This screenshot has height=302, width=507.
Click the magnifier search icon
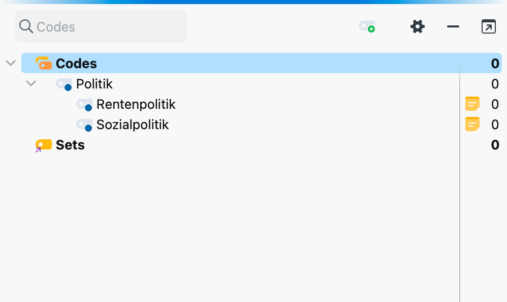pos(26,26)
